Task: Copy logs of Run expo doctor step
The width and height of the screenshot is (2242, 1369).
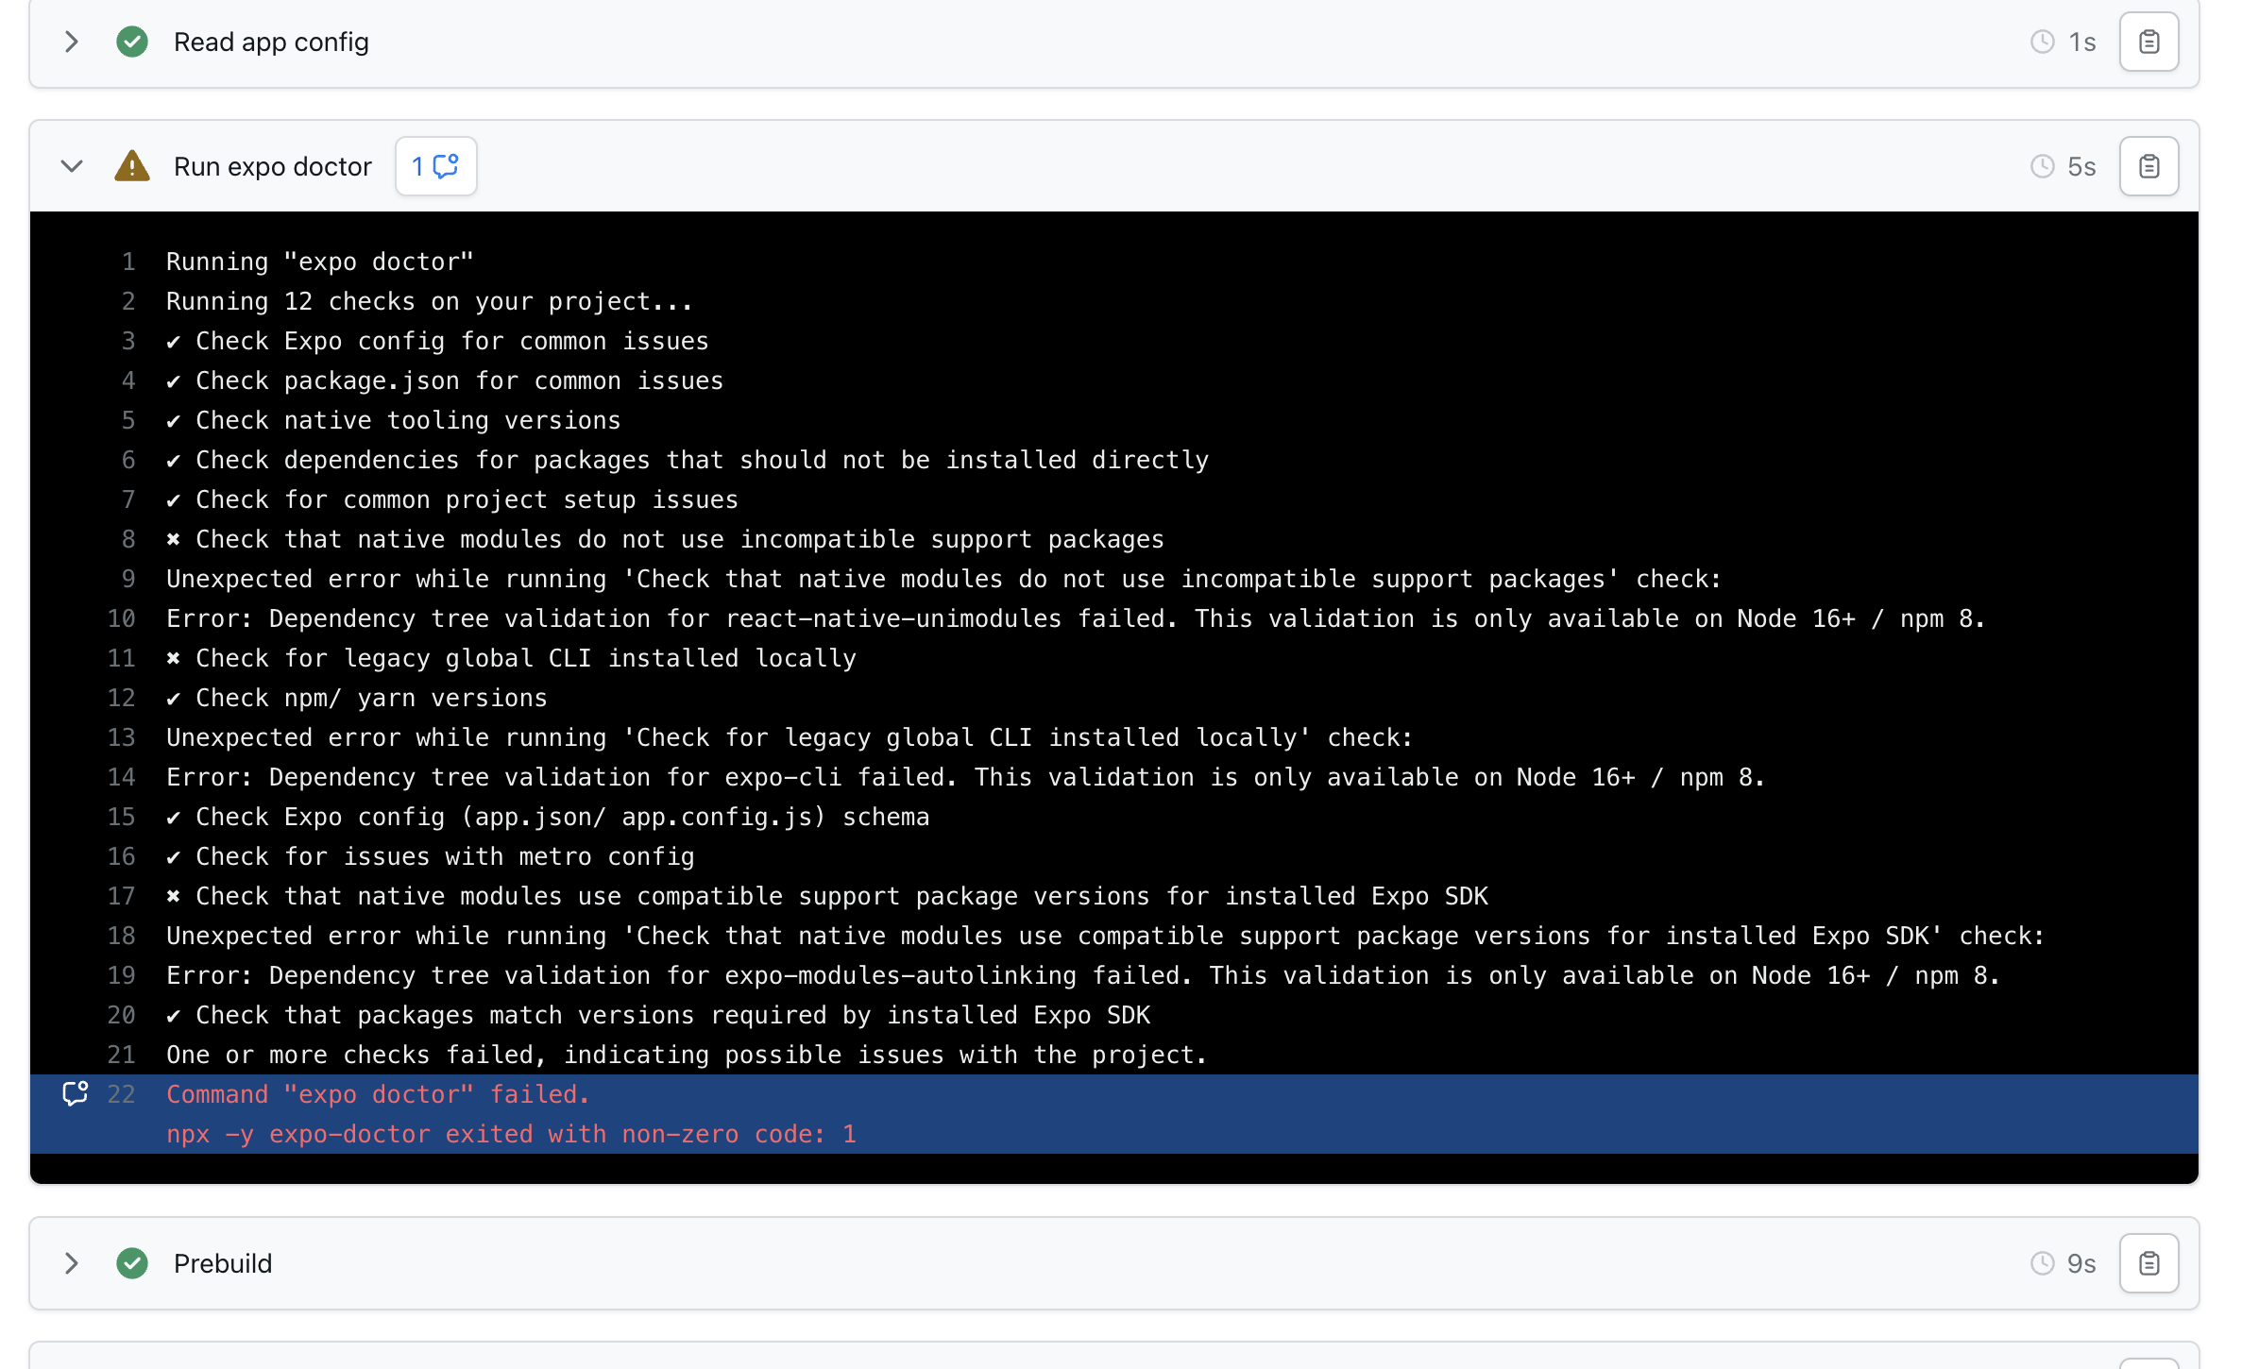Action: click(2149, 166)
